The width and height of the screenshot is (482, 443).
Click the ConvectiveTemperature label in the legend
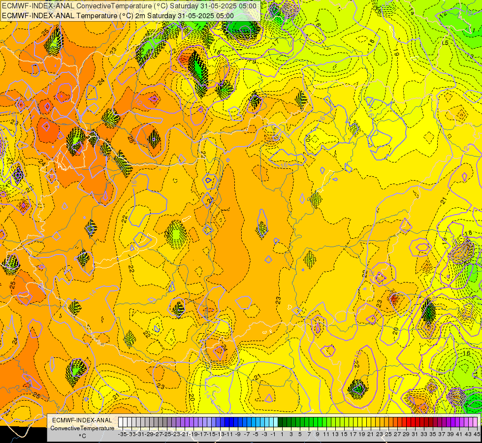click(x=82, y=428)
